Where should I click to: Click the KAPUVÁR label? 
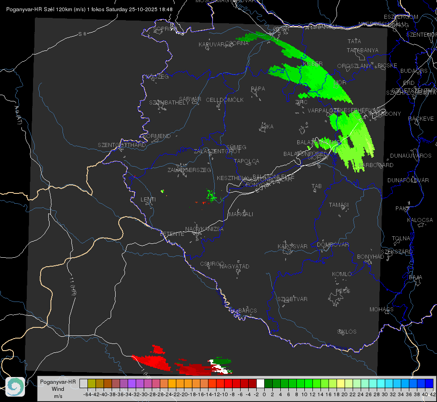(212, 45)
